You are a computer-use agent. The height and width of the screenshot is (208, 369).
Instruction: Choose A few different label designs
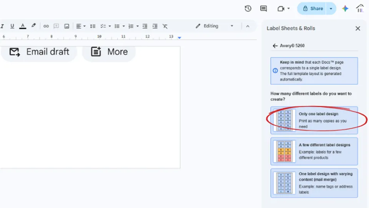[x=314, y=151]
